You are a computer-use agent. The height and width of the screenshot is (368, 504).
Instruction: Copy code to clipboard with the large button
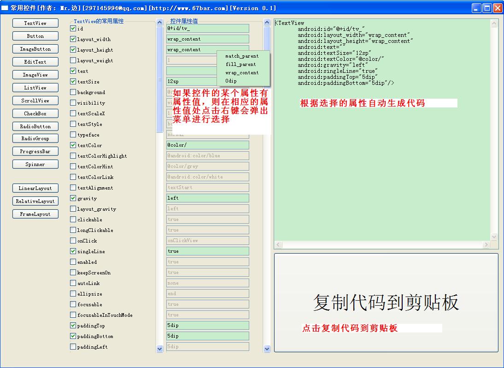tap(386, 303)
